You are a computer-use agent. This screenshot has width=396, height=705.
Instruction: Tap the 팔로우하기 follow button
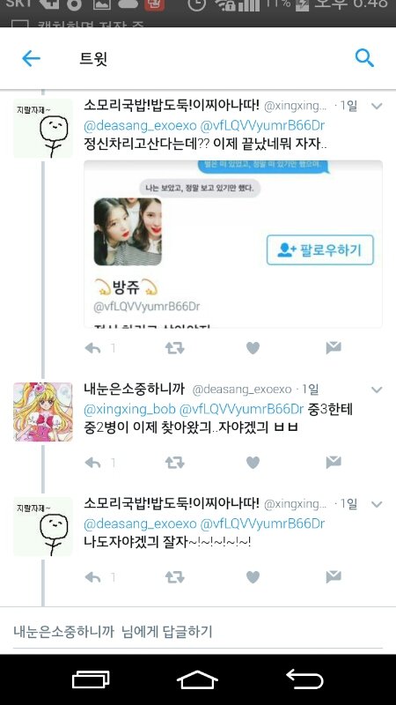tap(320, 250)
